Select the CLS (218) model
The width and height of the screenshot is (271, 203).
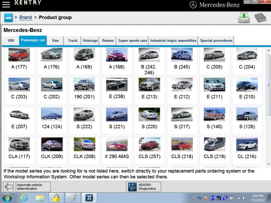click(x=182, y=151)
